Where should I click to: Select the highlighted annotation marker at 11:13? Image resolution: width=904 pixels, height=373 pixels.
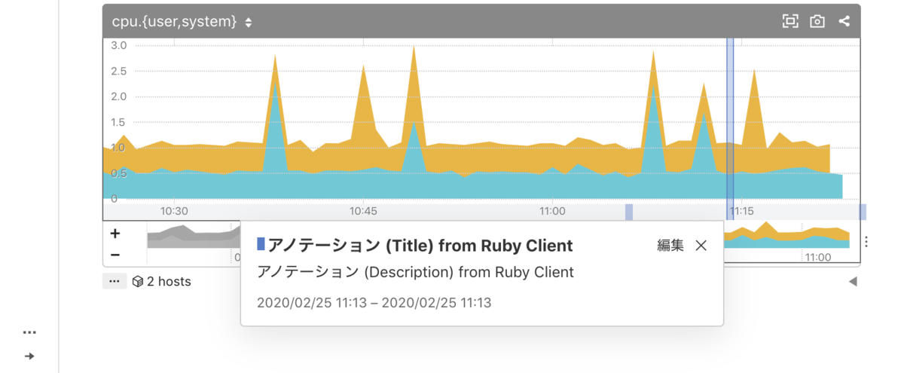click(730, 212)
